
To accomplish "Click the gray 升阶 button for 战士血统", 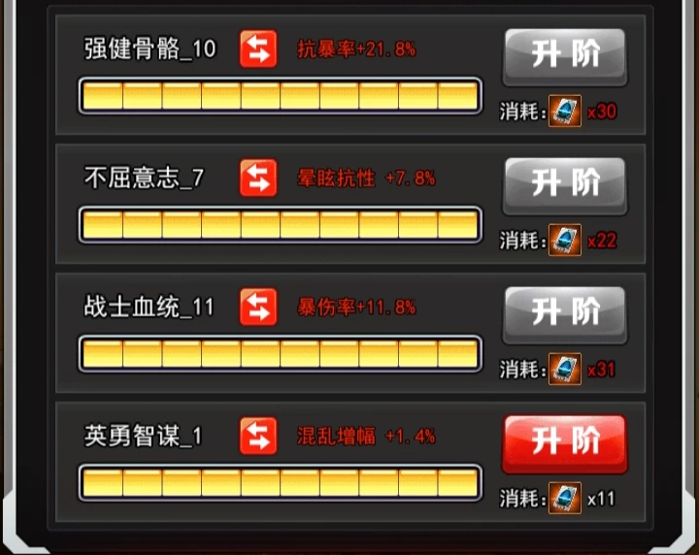I will 565,315.
